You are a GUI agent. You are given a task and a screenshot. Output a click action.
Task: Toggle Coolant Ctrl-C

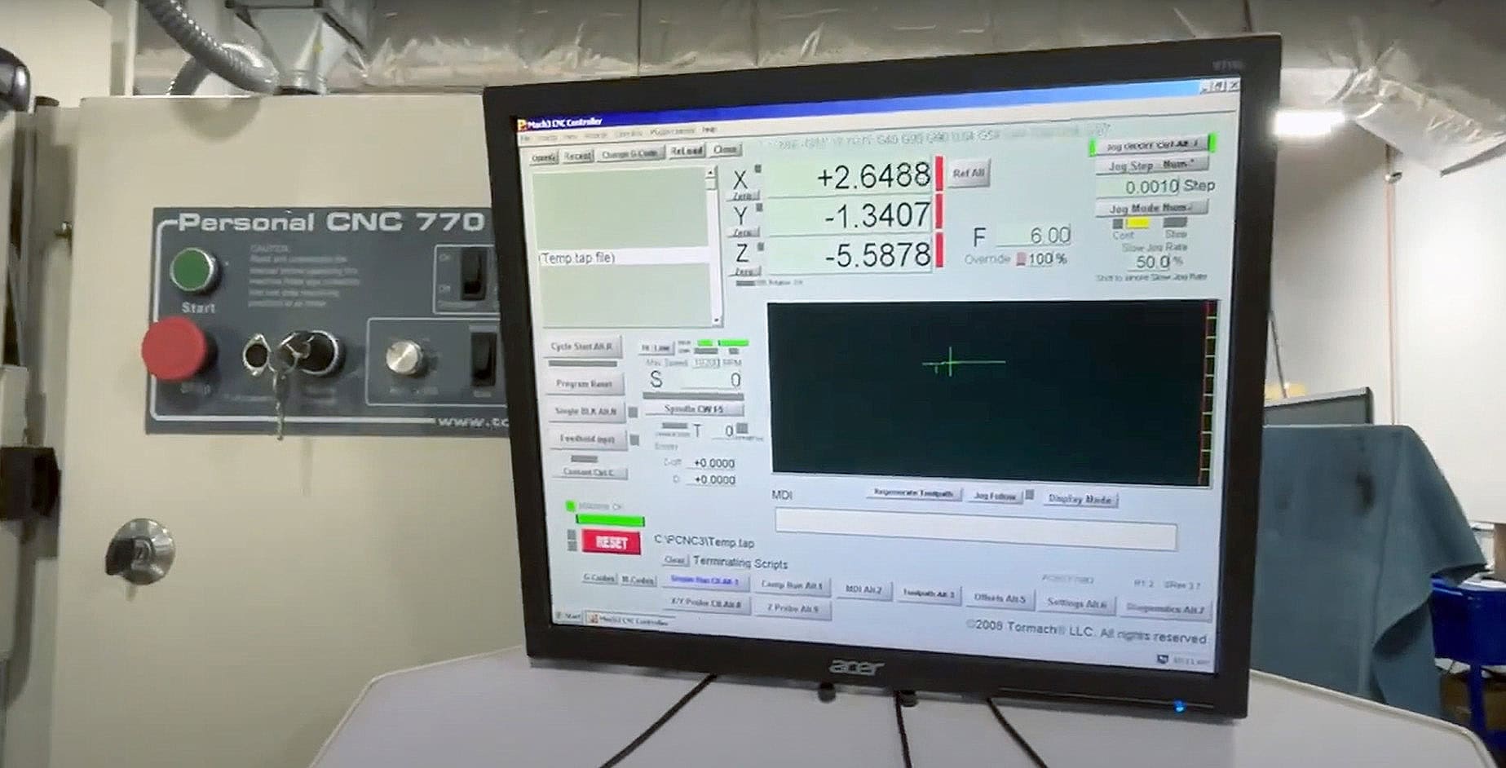click(x=589, y=472)
